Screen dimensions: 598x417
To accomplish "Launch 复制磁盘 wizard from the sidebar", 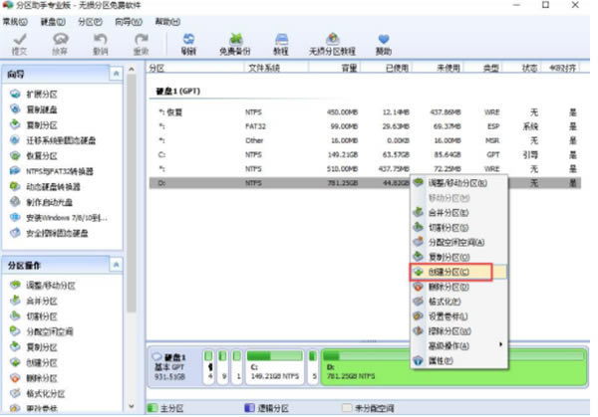I will click(34, 109).
